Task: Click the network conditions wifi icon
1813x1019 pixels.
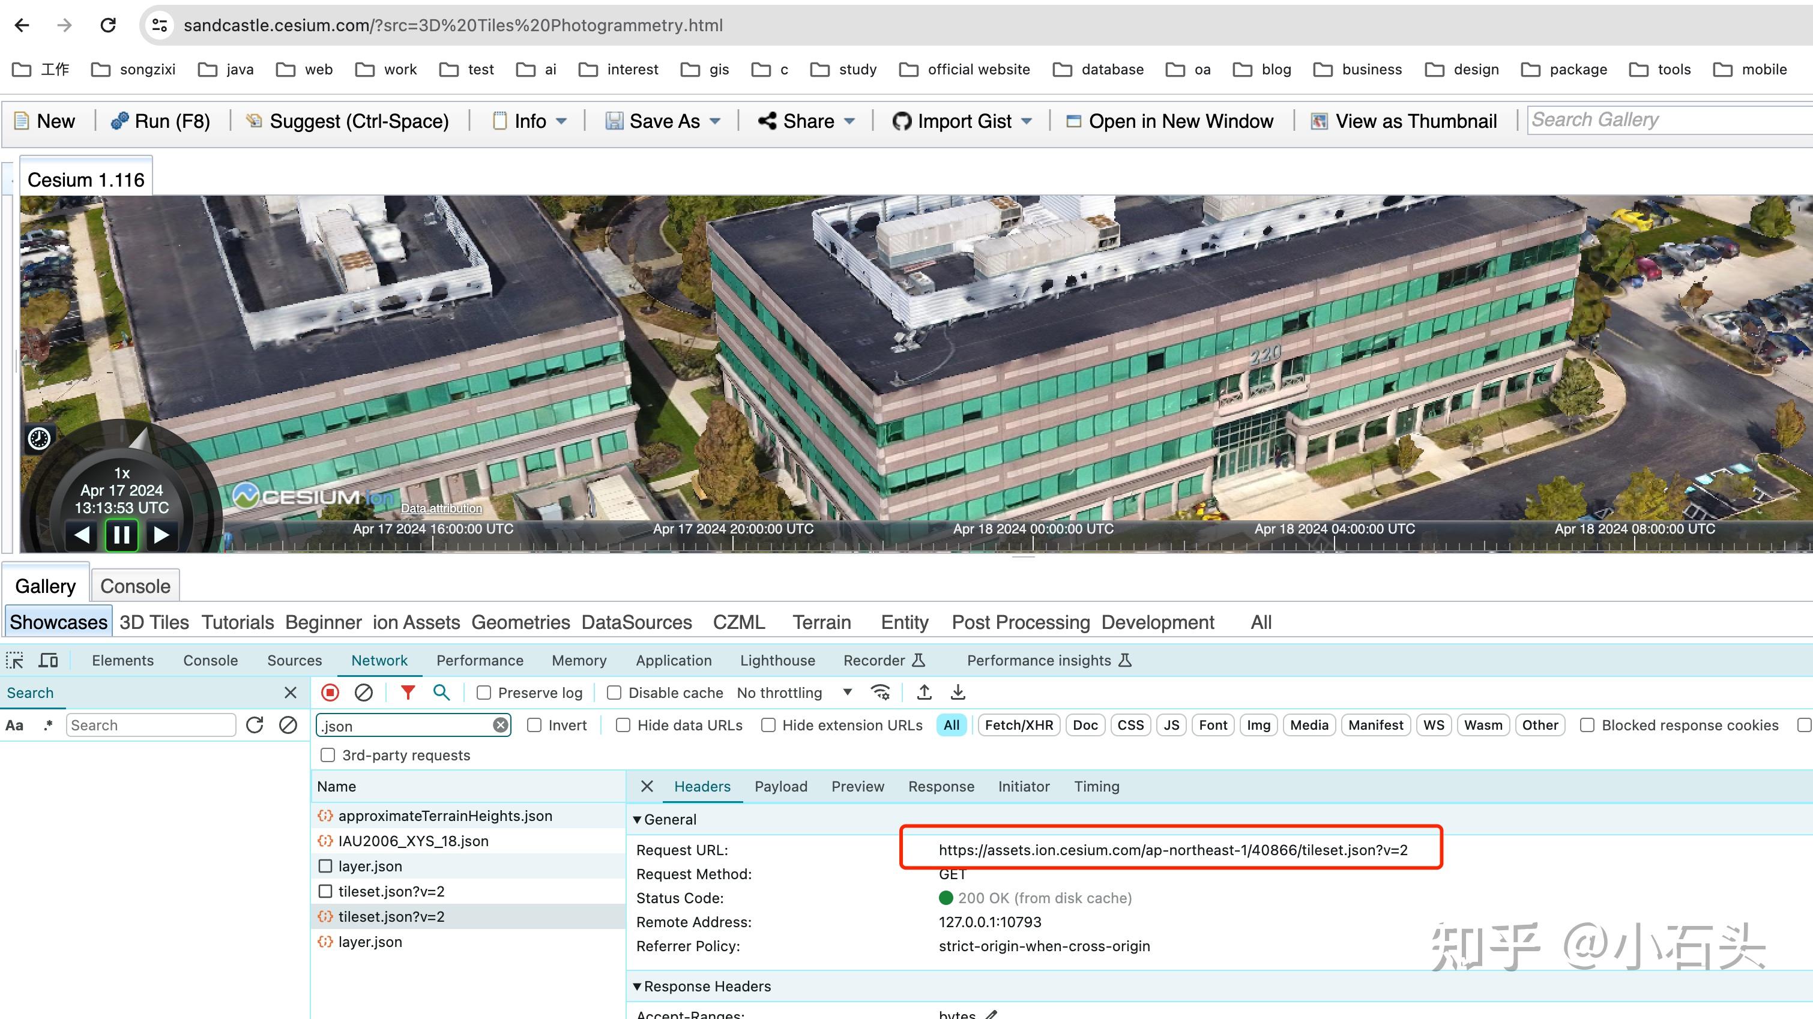Action: 879,693
